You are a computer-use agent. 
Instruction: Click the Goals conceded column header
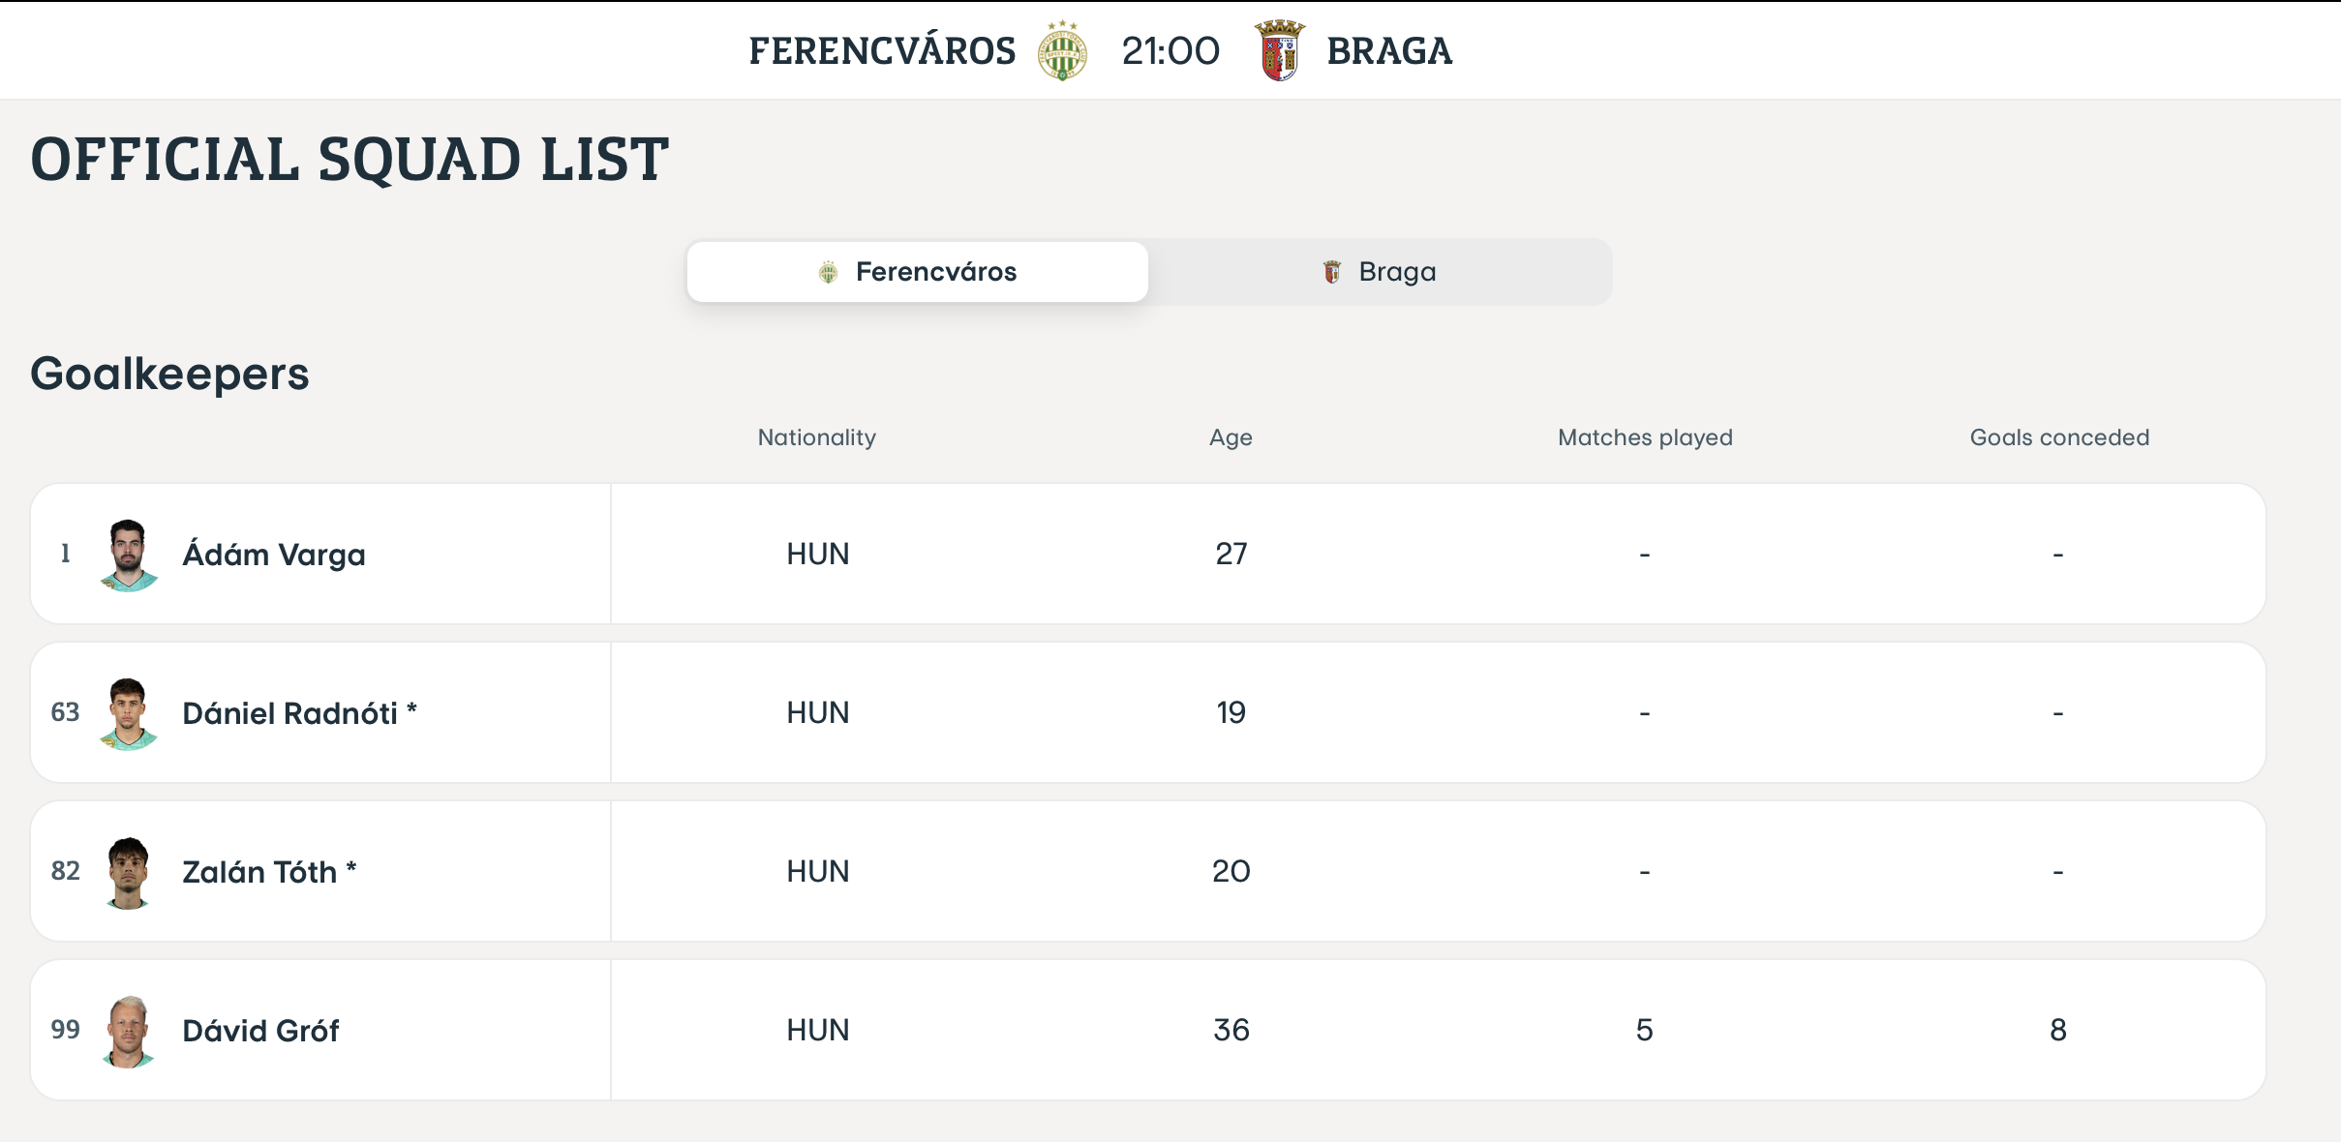[x=2059, y=437]
